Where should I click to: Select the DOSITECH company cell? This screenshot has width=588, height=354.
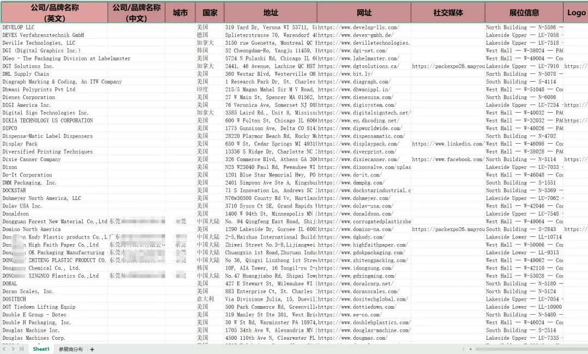tap(54, 299)
